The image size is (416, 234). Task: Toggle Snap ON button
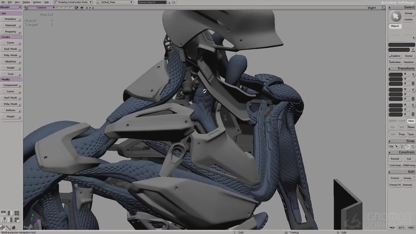[391, 146]
